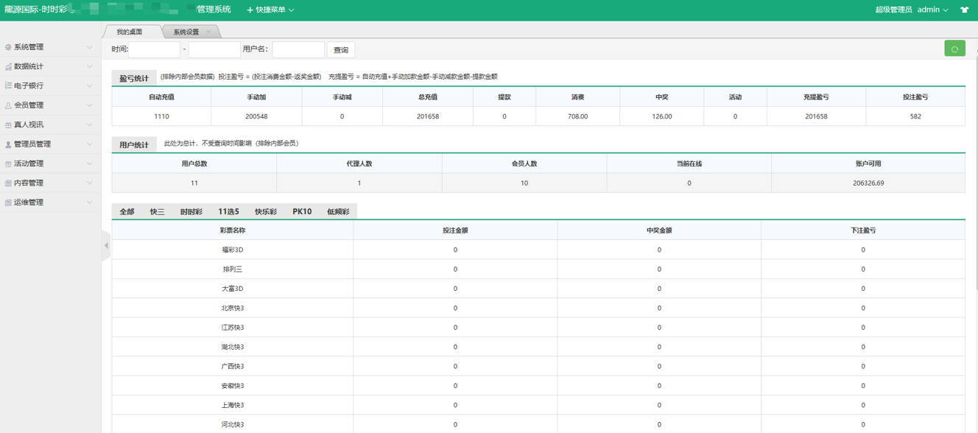The height and width of the screenshot is (433, 978).
Task: Close the 系统设置 tab with its x
Action: [x=208, y=32]
